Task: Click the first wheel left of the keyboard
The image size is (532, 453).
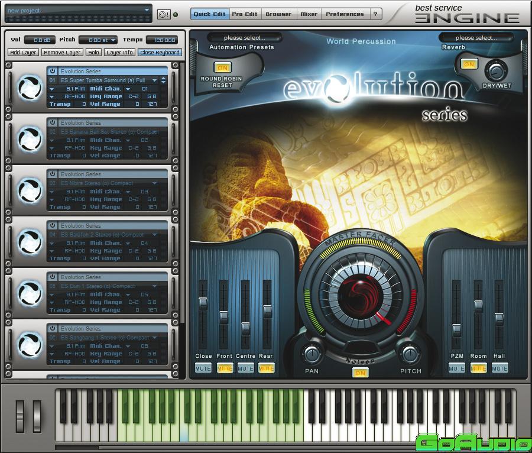Action: click(20, 416)
